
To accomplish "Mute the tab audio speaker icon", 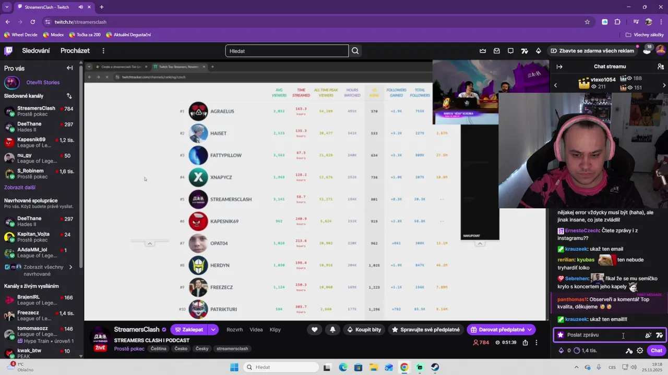I will coord(81,7).
